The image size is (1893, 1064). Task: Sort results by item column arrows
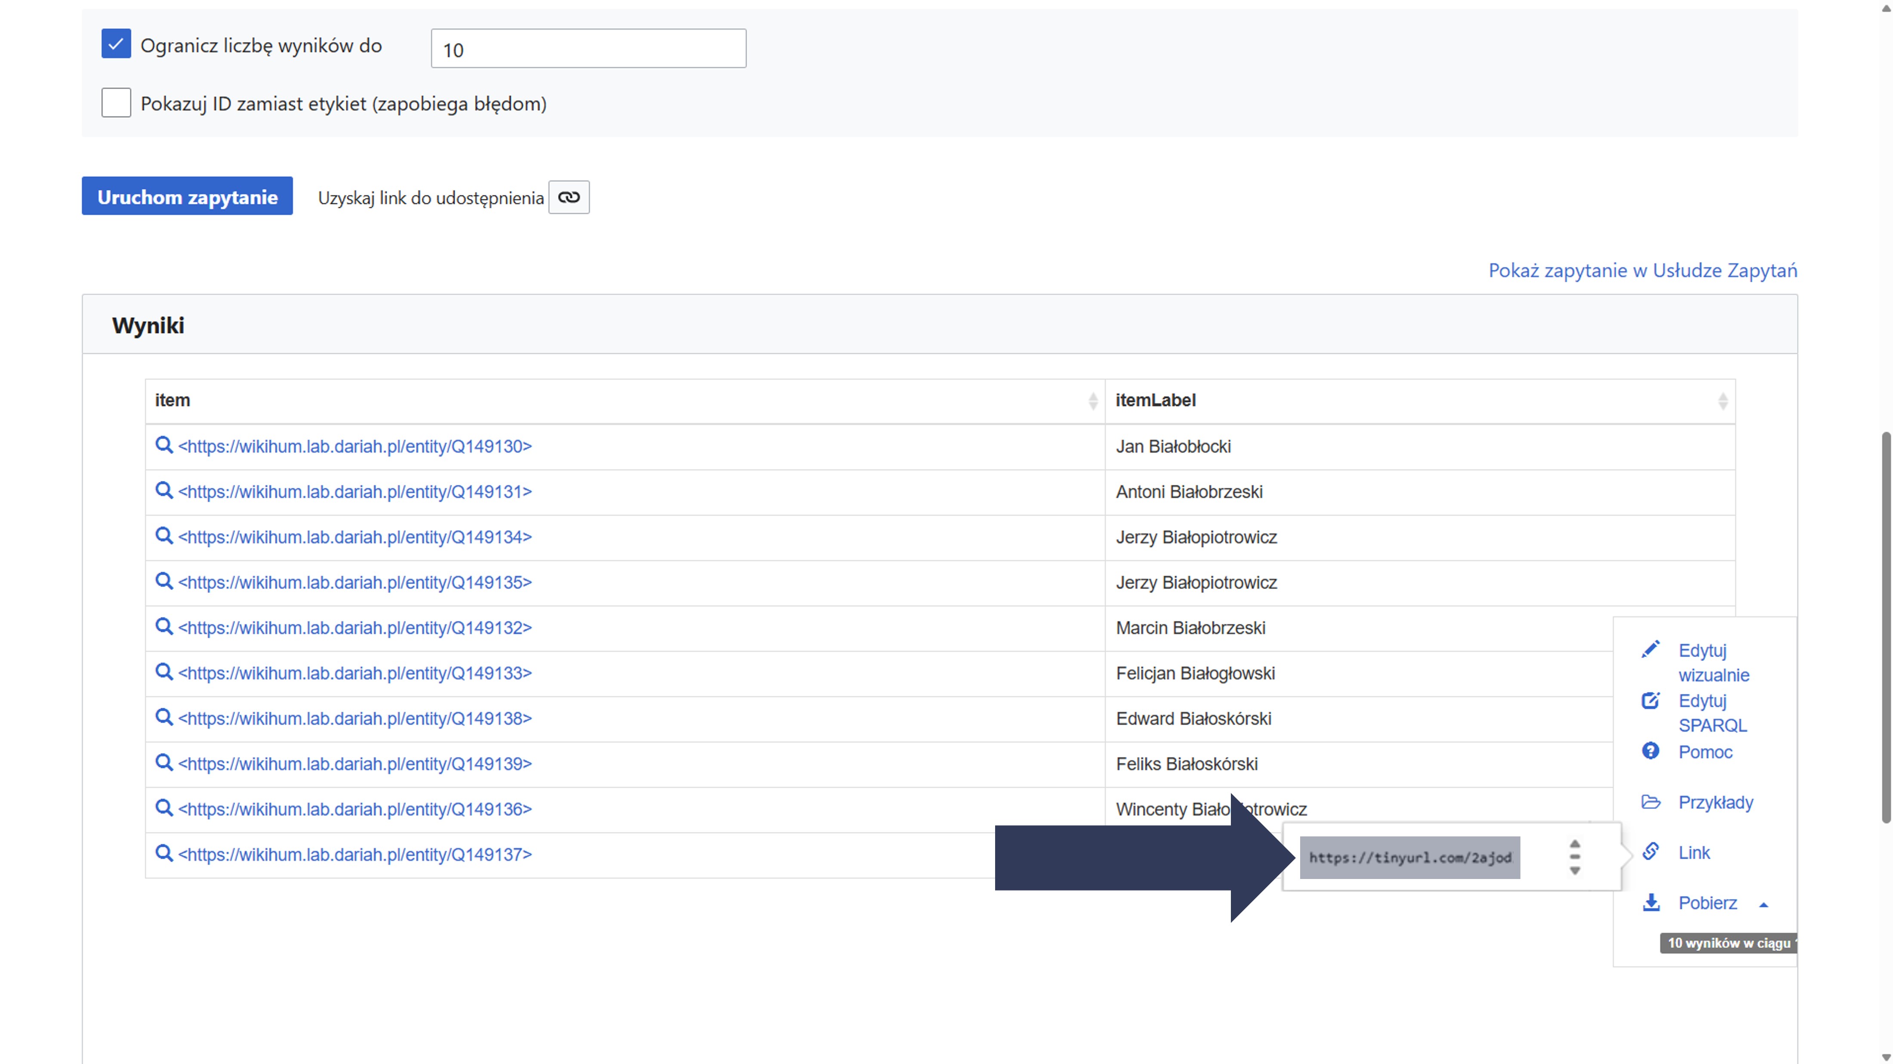1093,401
